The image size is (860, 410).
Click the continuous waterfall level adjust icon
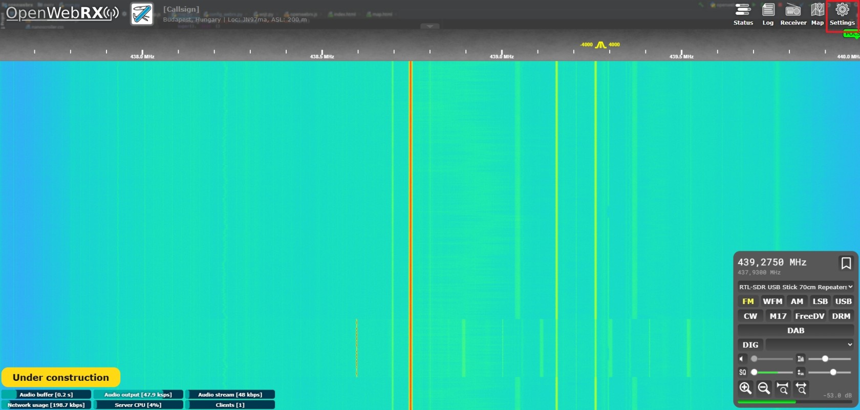coord(801,372)
